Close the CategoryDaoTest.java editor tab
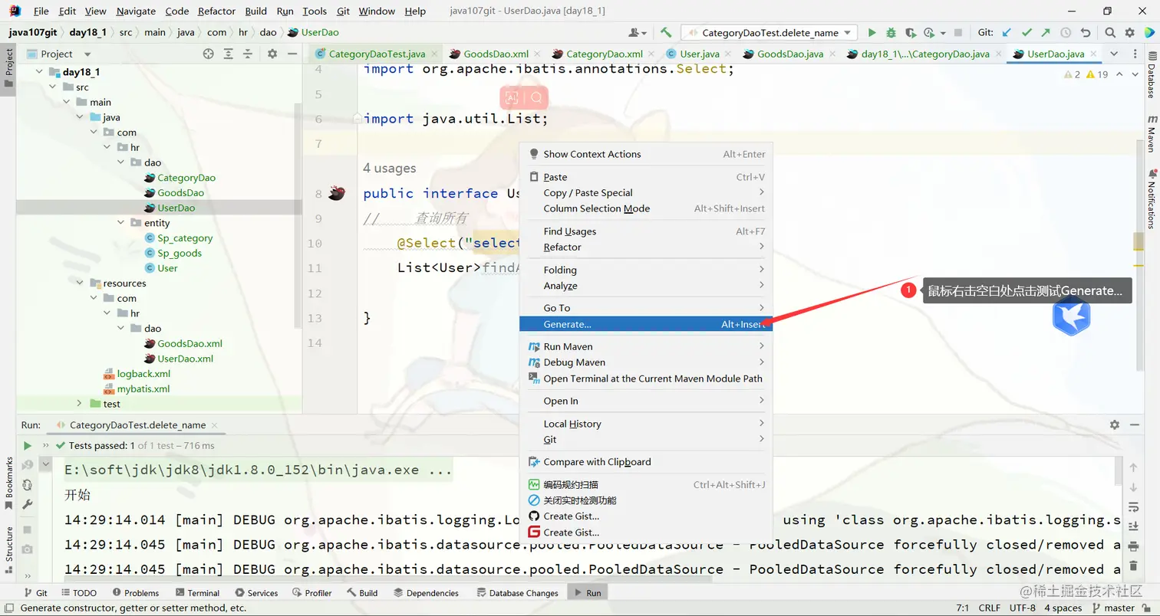This screenshot has width=1160, height=616. (434, 54)
